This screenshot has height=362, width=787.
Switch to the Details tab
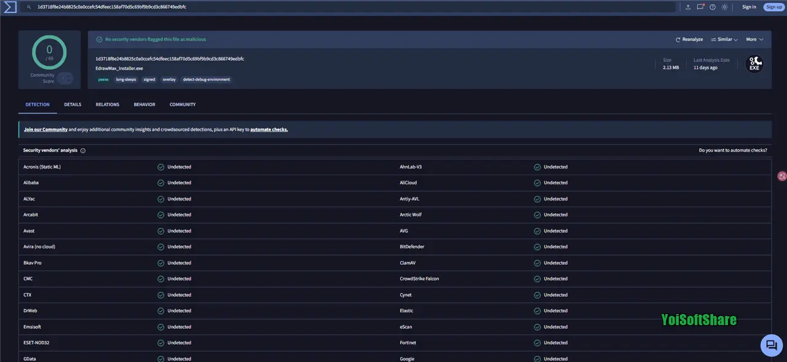(x=73, y=104)
